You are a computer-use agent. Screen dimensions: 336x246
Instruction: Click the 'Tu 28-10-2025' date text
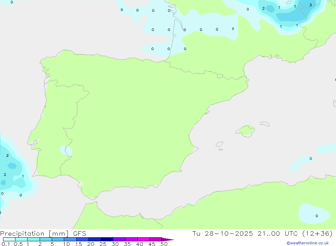pos(223,233)
